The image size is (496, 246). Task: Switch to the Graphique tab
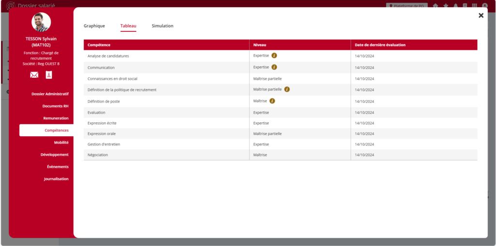pos(94,26)
